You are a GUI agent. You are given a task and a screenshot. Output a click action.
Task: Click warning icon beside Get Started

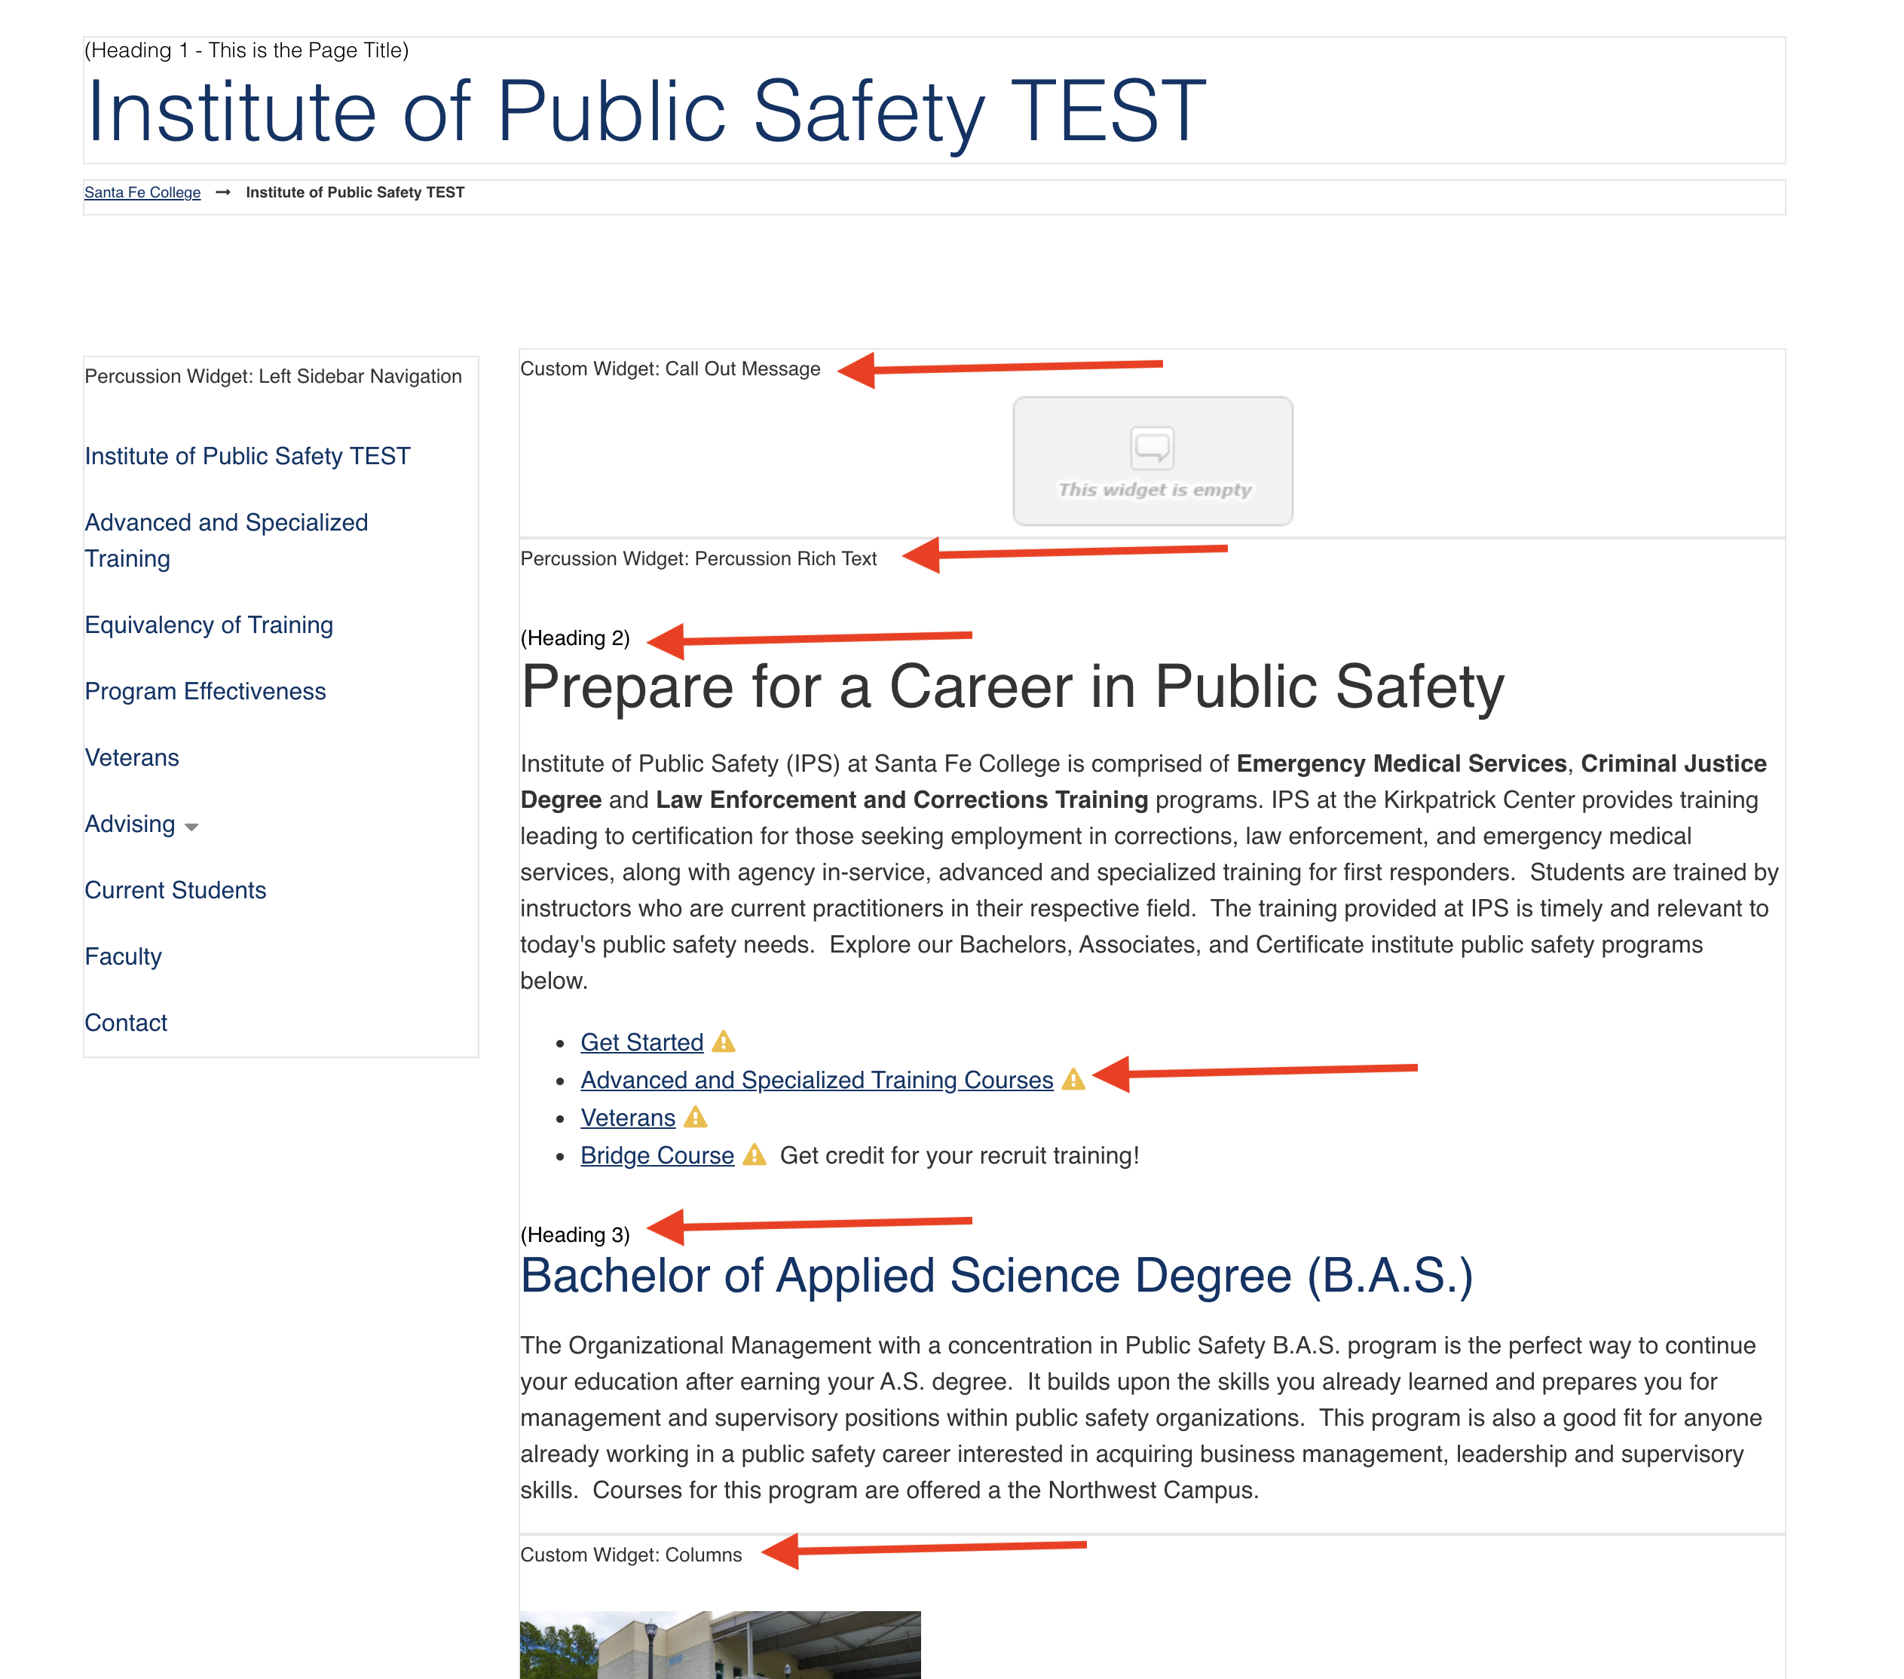(723, 1042)
